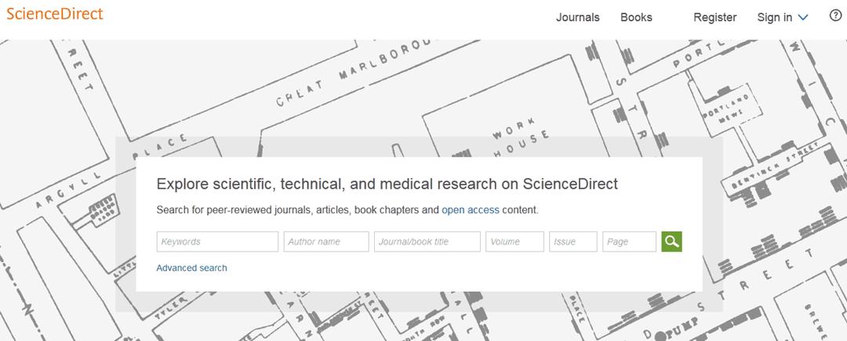This screenshot has height=341, width=847.
Task: Click the Register link
Action: 714,17
